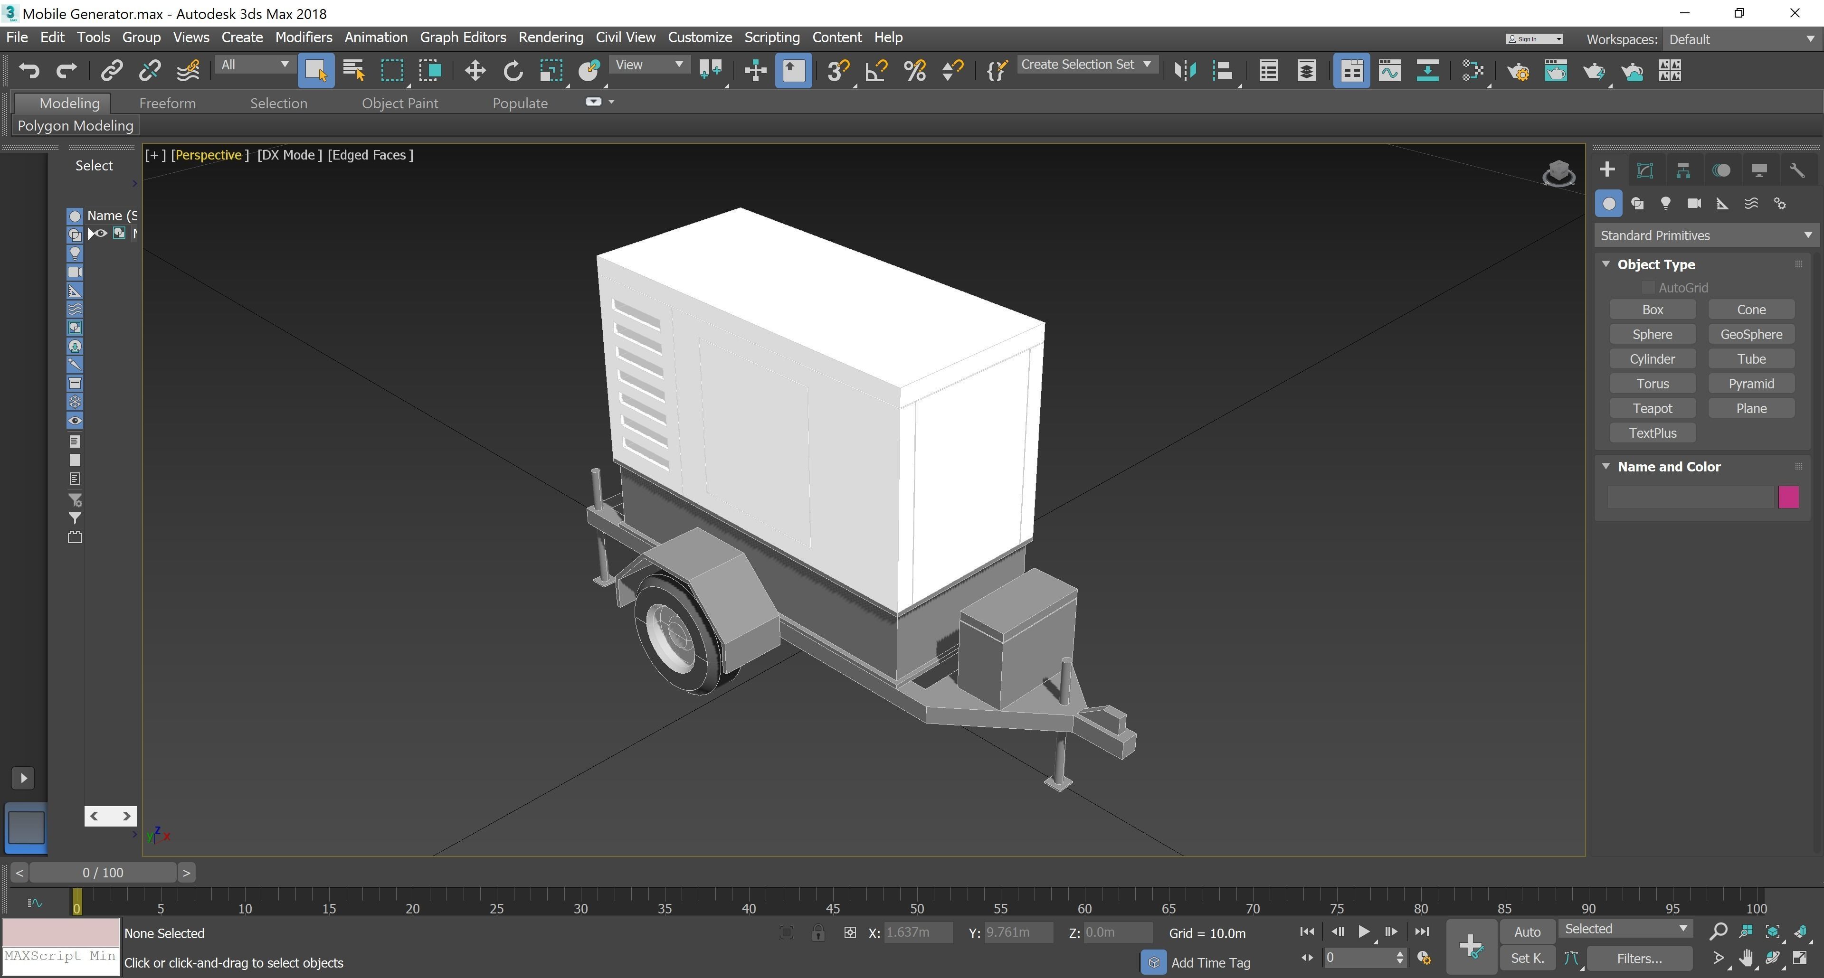Toggle the Spinner Snap button
The image size is (1824, 978).
[952, 70]
